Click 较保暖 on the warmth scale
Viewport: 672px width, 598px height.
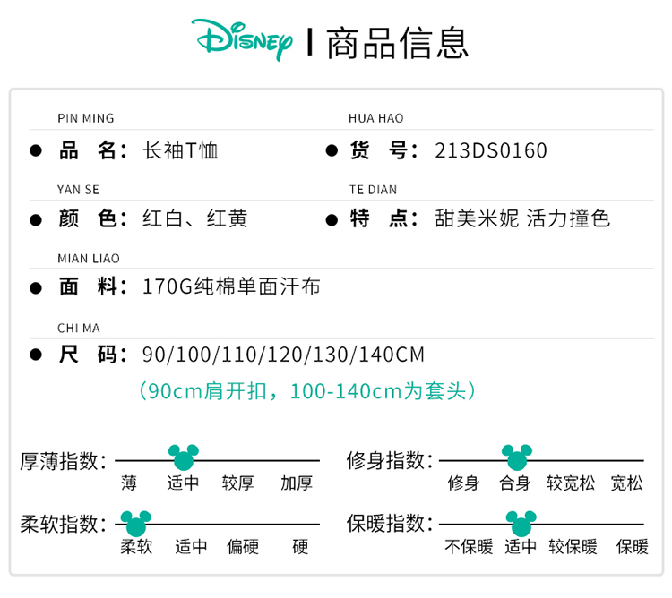point(573,546)
